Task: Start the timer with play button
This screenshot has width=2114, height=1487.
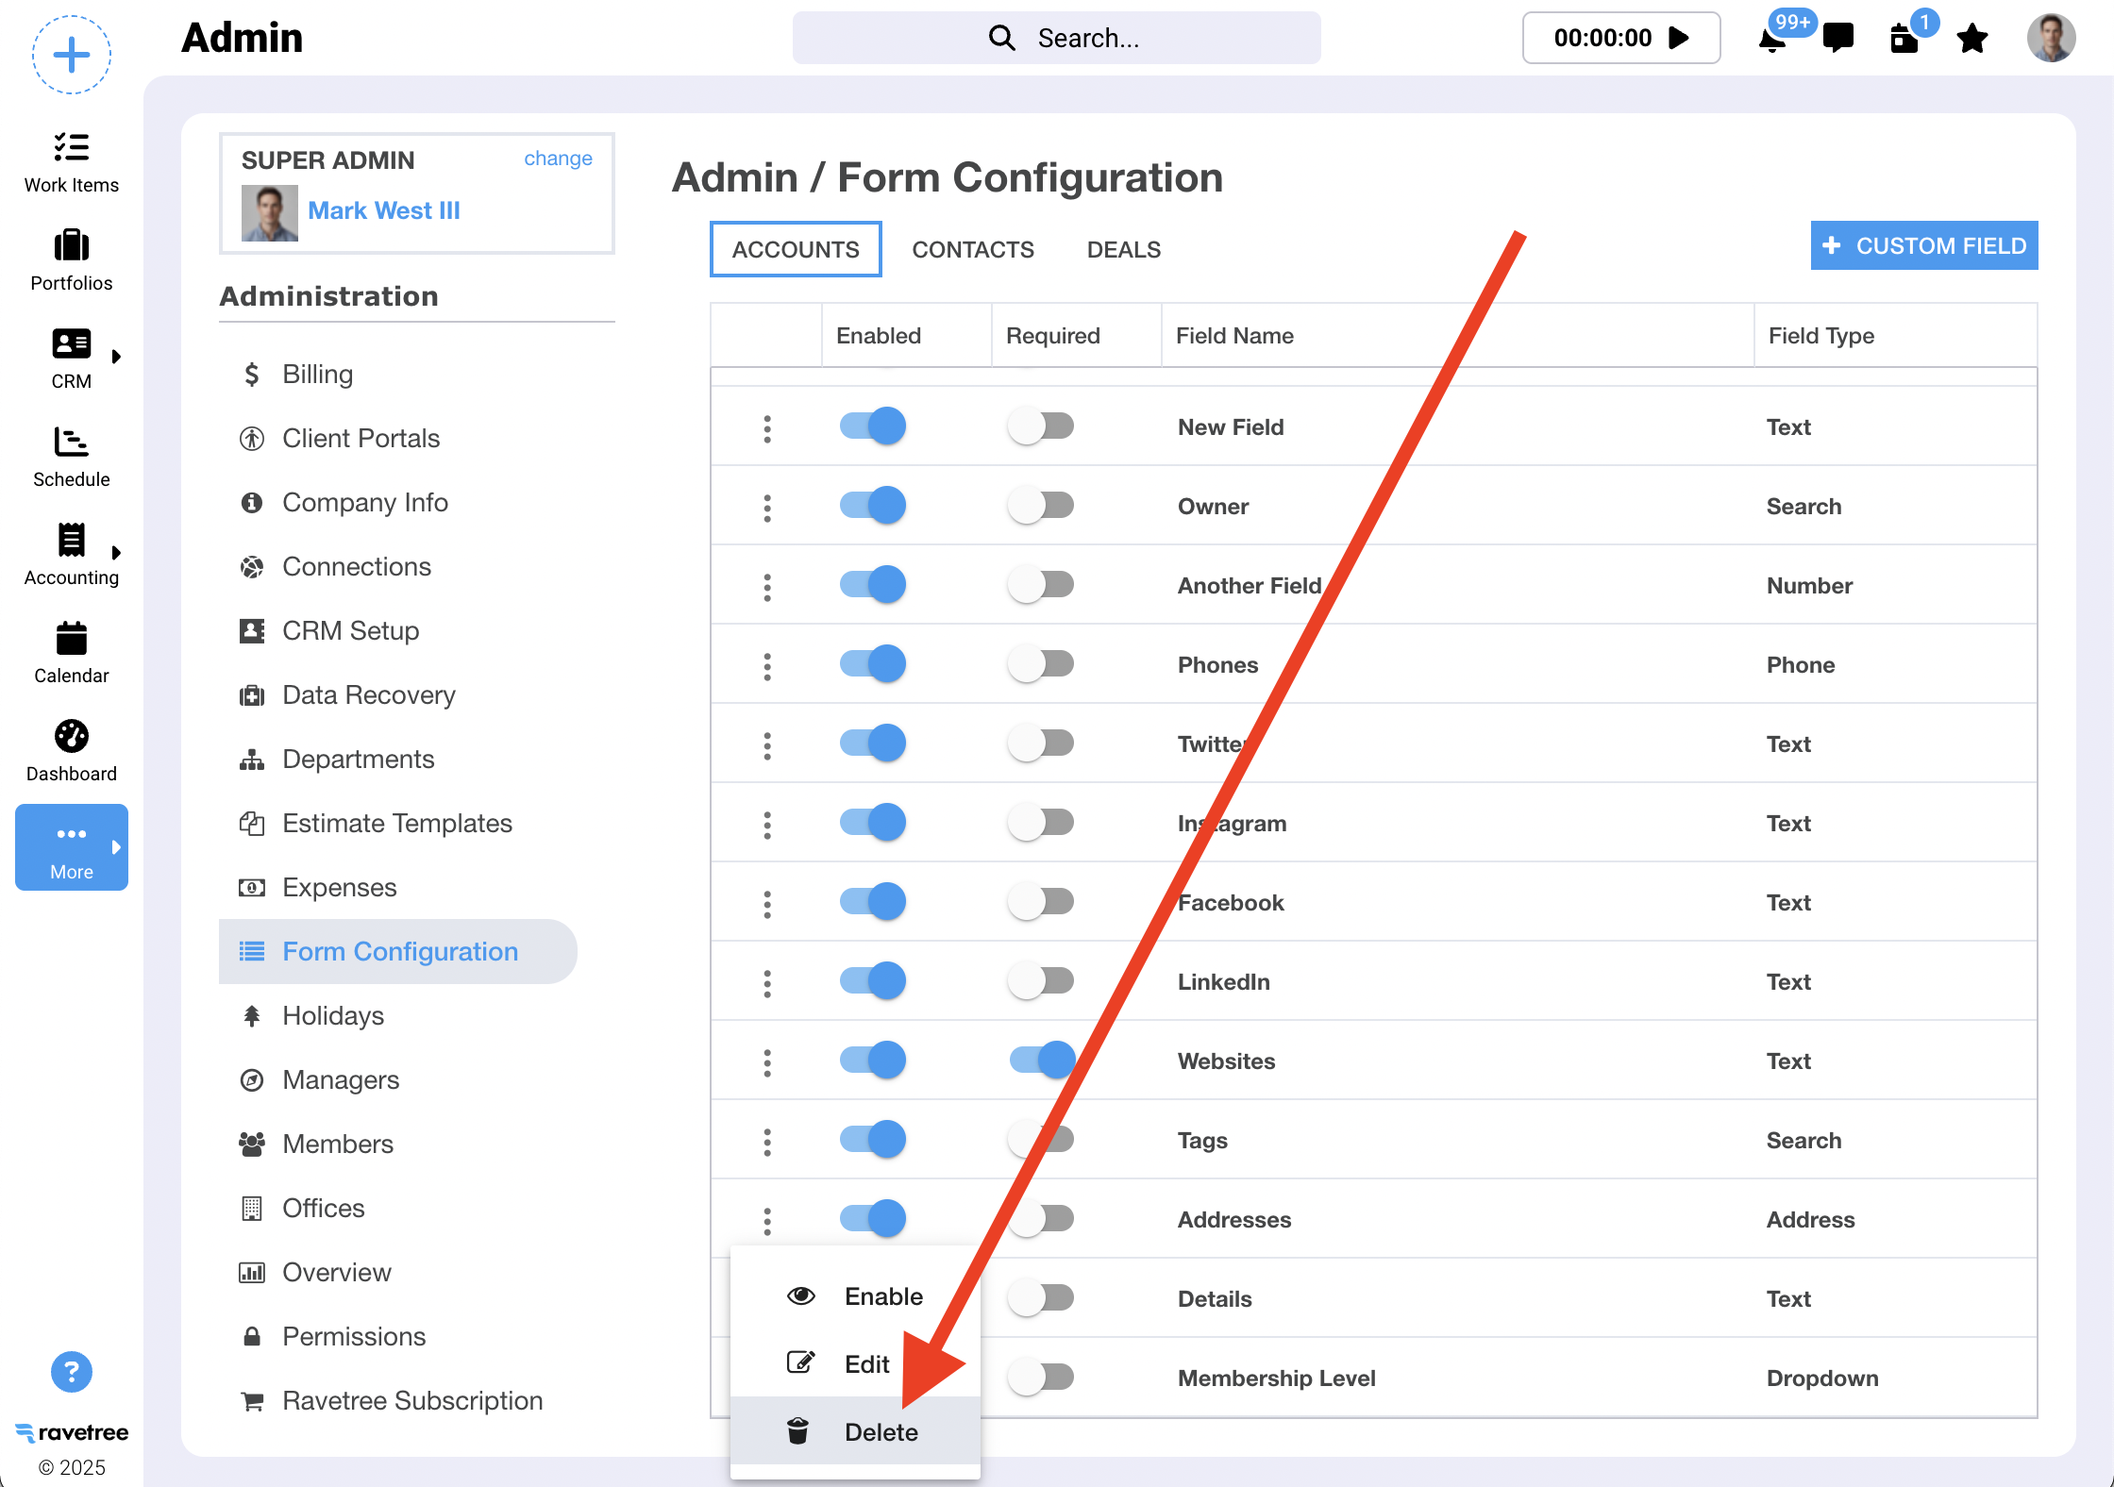Action: (1678, 38)
